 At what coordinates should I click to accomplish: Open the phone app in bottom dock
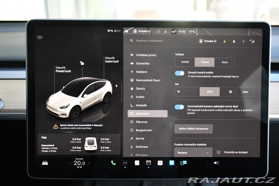point(113,163)
